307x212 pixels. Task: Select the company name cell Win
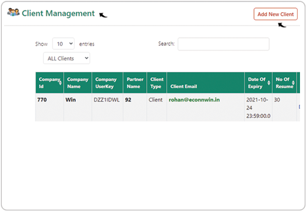(x=77, y=107)
